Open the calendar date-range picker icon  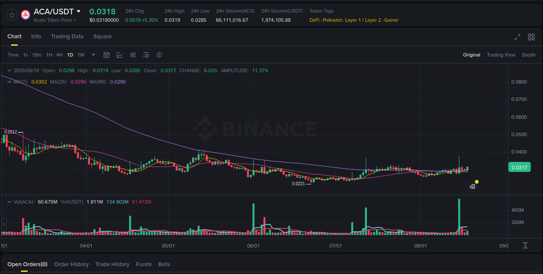click(106, 55)
